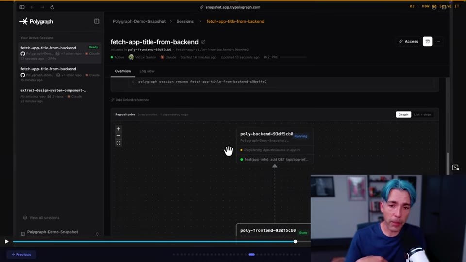Click the Access button
Viewport: 466px width, 262px height.
point(409,42)
